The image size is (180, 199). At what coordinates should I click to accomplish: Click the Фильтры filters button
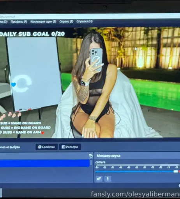click(x=70, y=147)
